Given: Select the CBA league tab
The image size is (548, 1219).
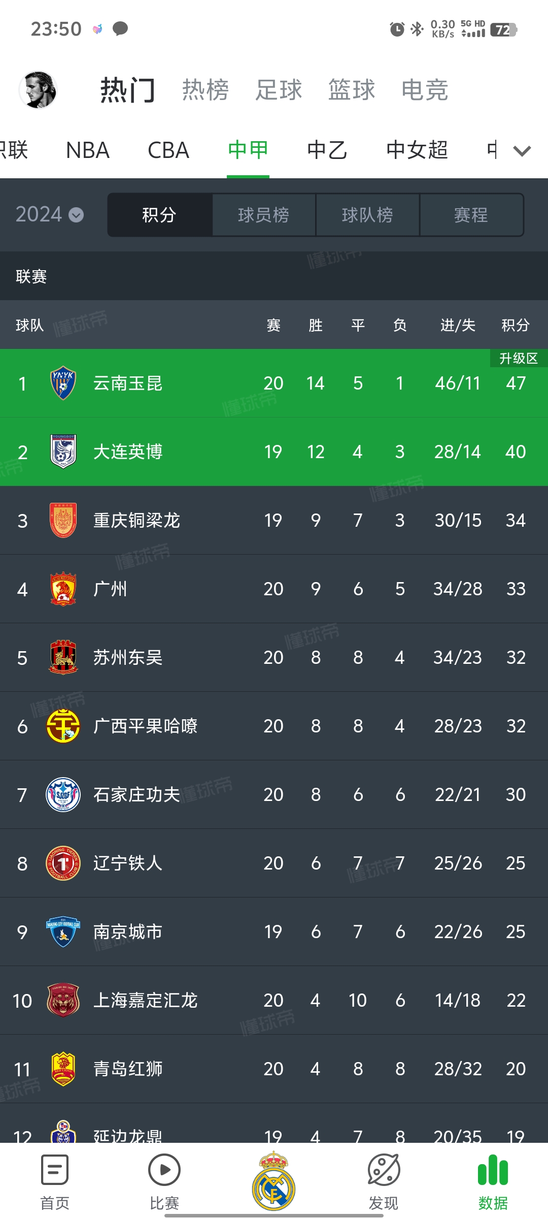Looking at the screenshot, I should pos(168,150).
